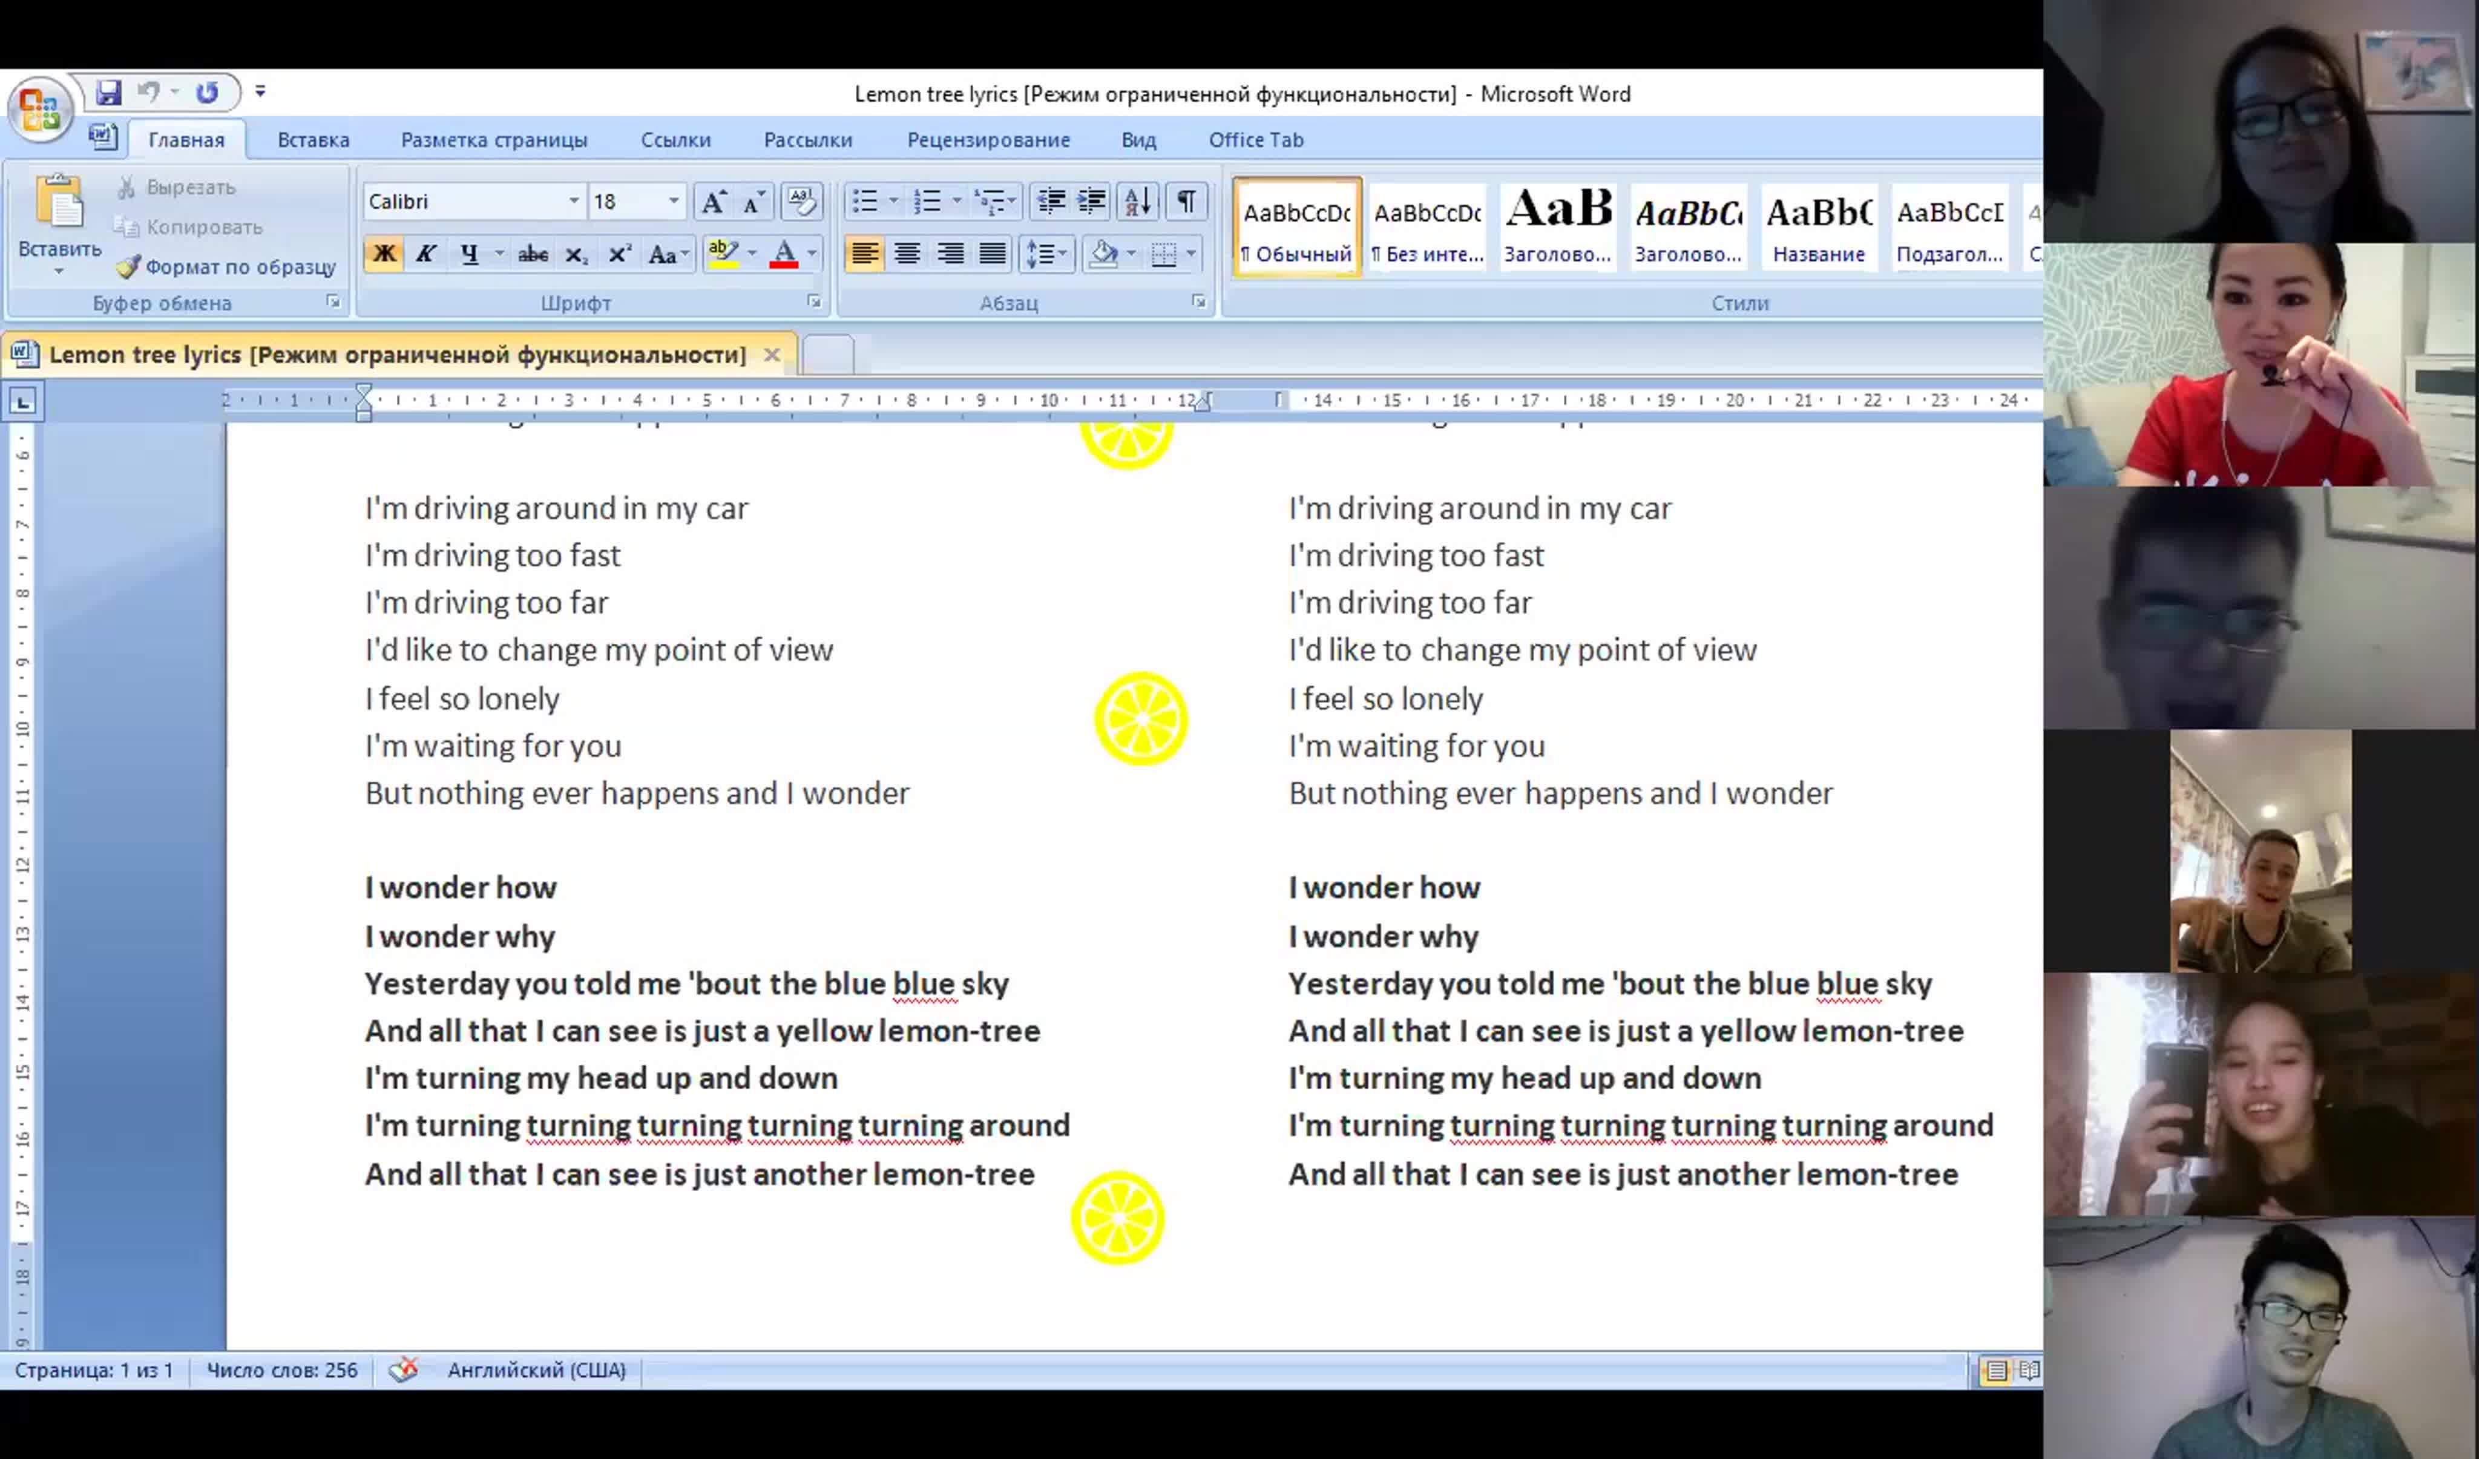Screen dimensions: 2479x1459
Task: Click new empty document tab button
Action: tap(829, 354)
